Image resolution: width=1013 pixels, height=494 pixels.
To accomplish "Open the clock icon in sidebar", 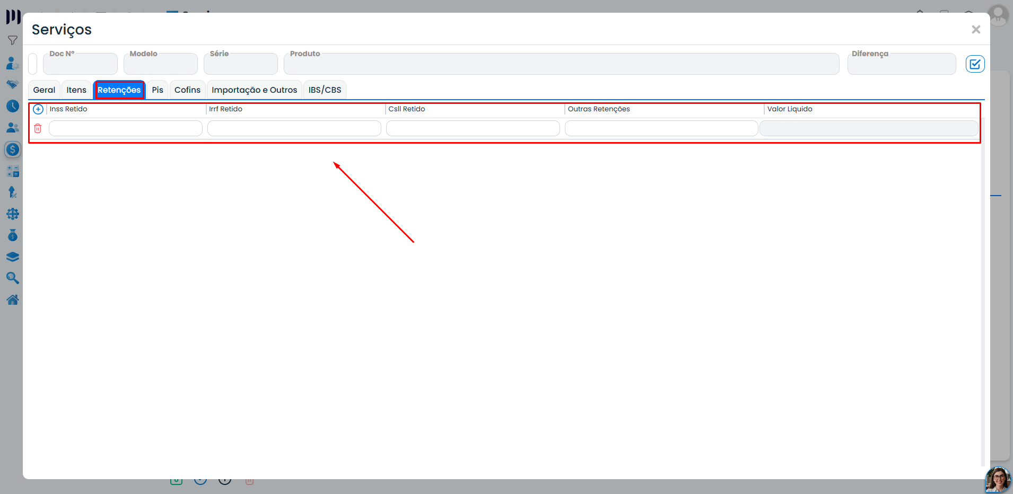I will click(x=13, y=106).
